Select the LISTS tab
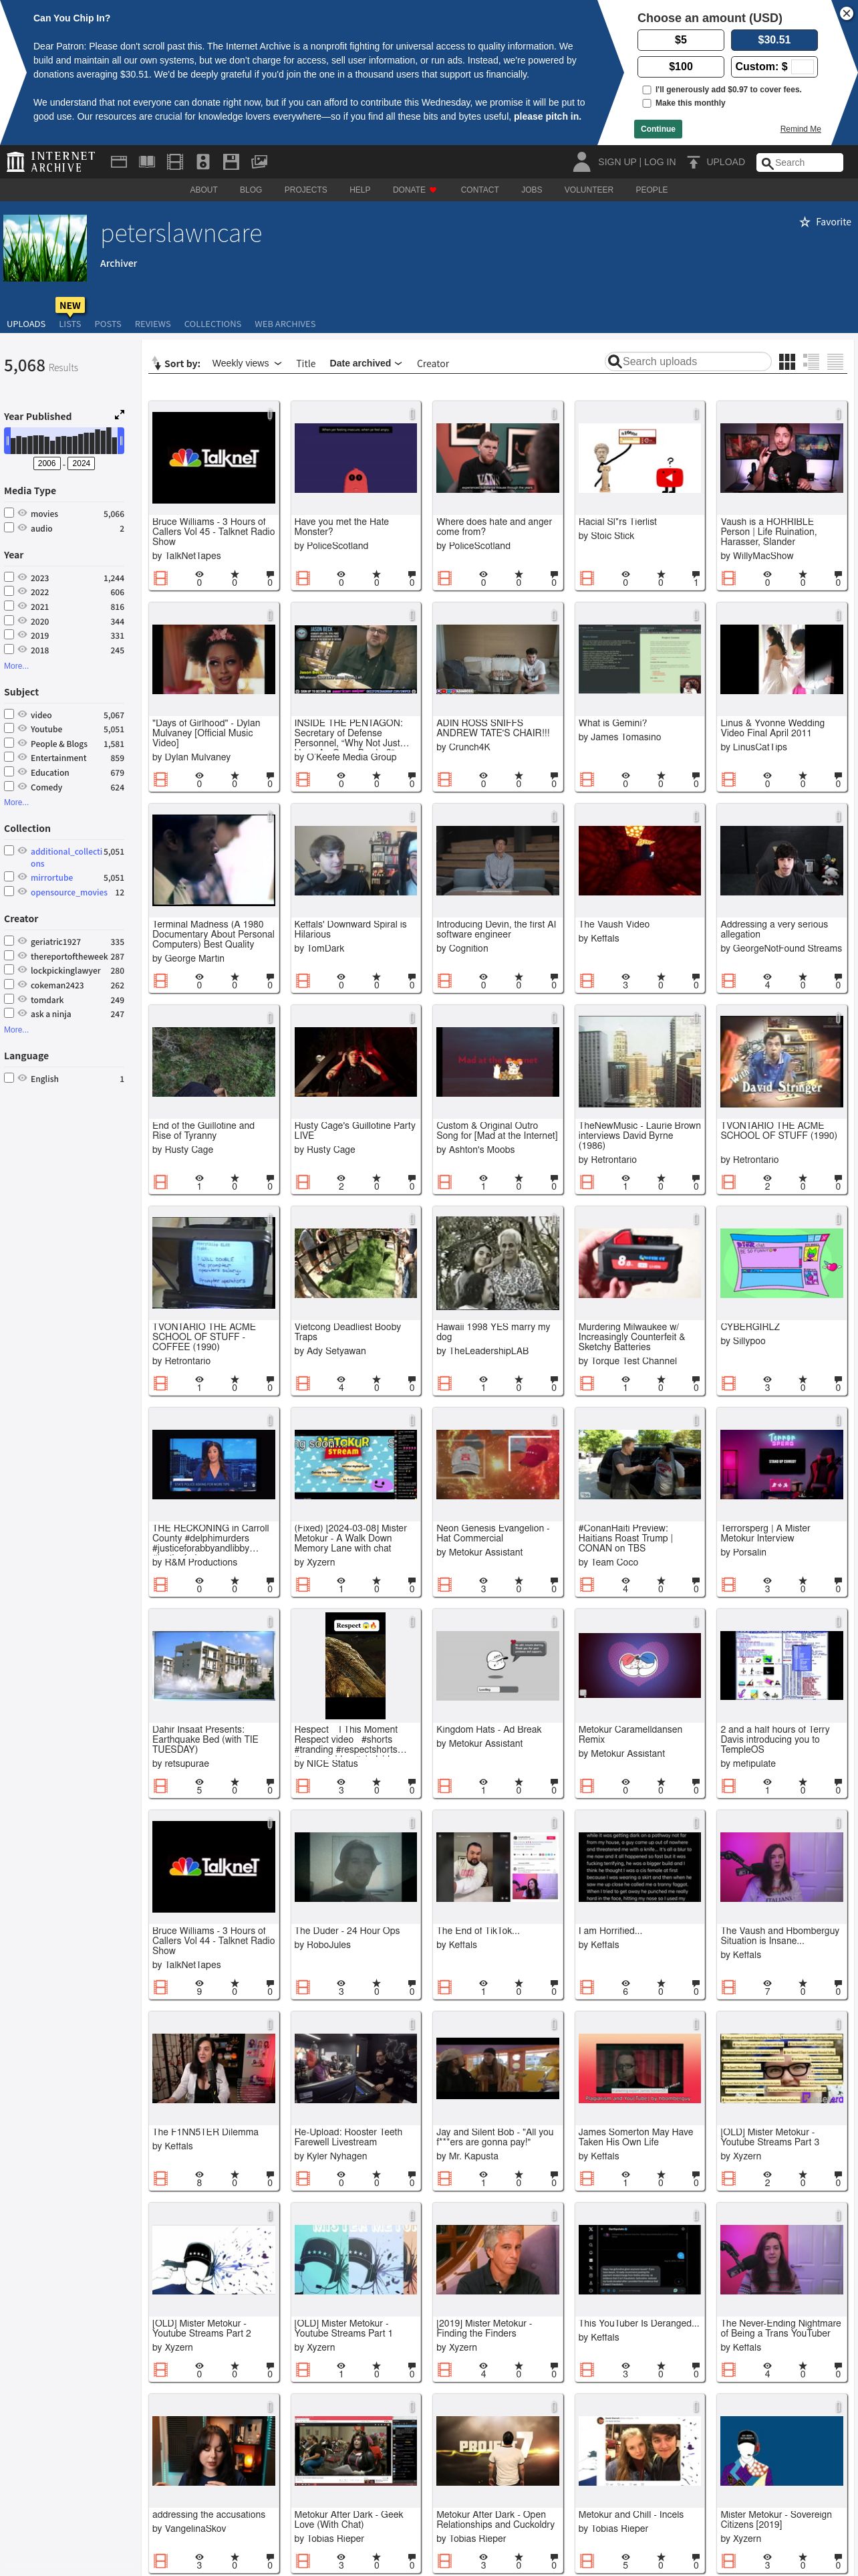858x2576 pixels. tap(70, 324)
